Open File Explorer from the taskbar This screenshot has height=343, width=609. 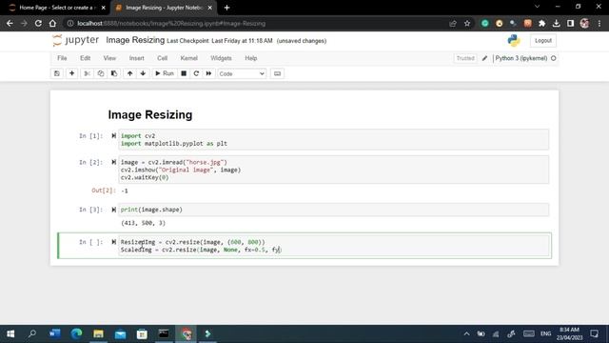(x=98, y=333)
